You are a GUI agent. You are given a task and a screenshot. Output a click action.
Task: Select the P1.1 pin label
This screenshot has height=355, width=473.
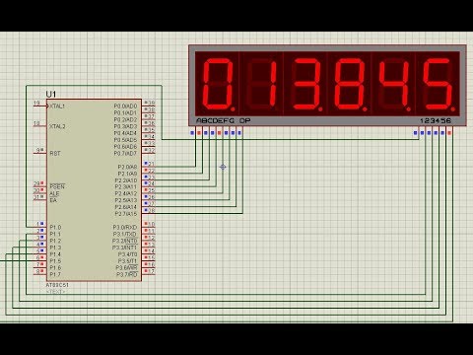55,234
